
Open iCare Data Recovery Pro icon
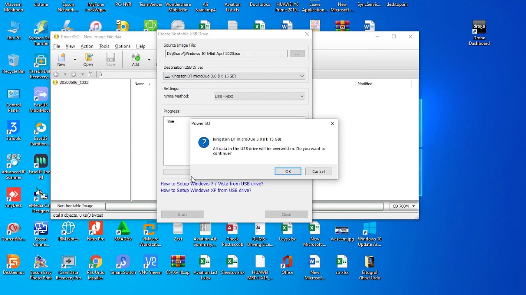pos(68,267)
